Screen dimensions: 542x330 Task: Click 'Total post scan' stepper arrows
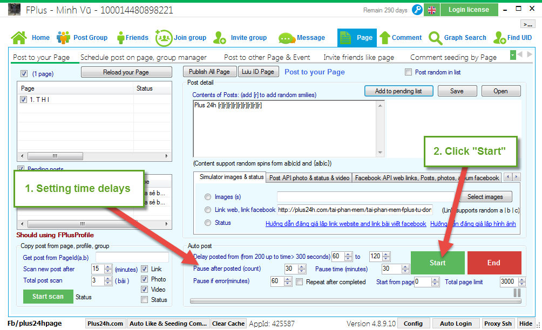pyautogui.click(x=108, y=280)
